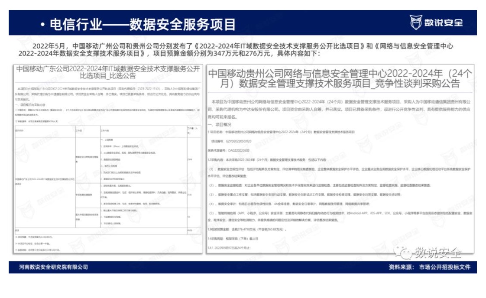
Task: Click the intro paragraph starting with 2022年5月
Action: [236, 50]
